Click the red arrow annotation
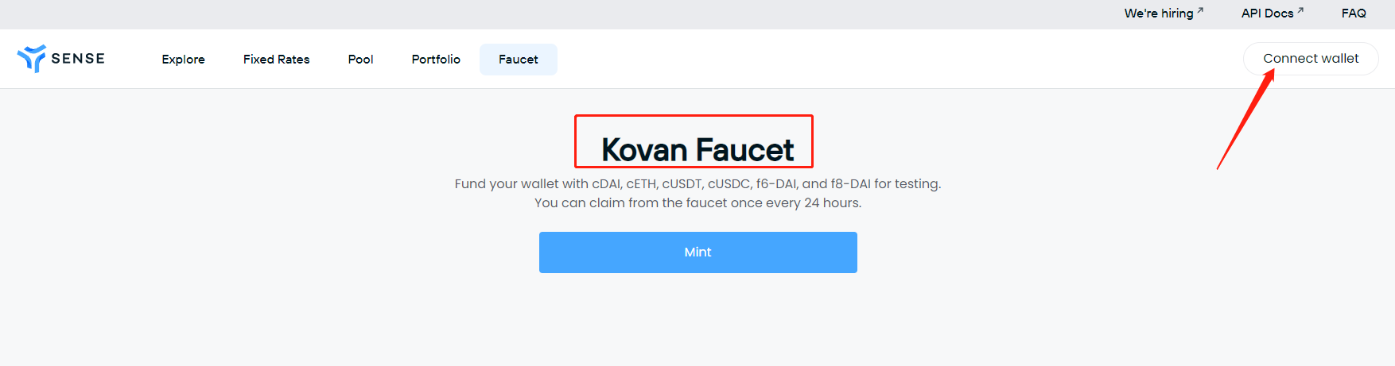 point(1245,119)
